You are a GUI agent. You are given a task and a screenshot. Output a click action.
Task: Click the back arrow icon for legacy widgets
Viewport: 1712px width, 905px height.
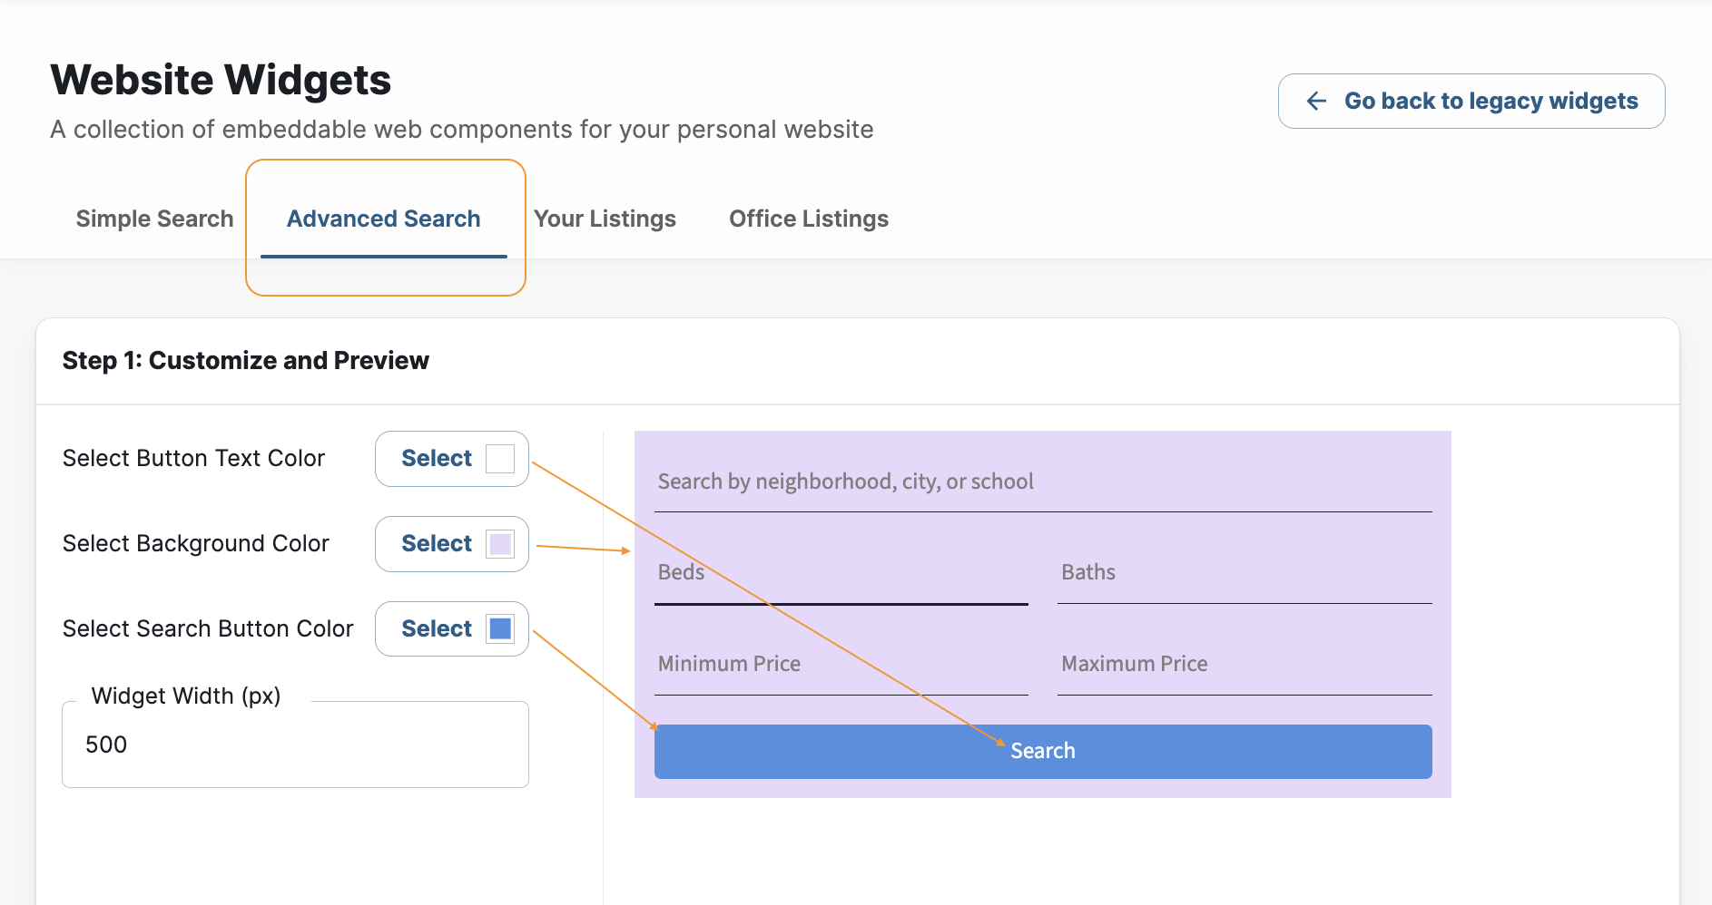pyautogui.click(x=1316, y=101)
